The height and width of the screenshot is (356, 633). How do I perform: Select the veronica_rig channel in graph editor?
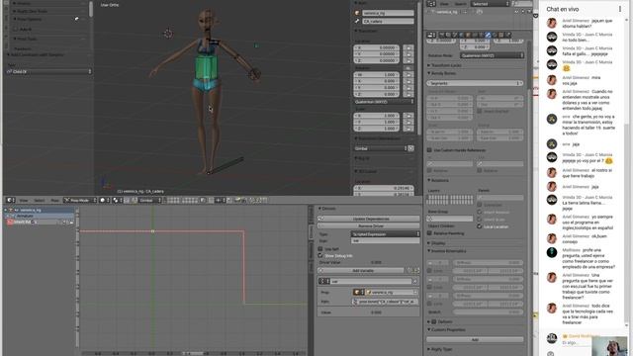coord(41,210)
